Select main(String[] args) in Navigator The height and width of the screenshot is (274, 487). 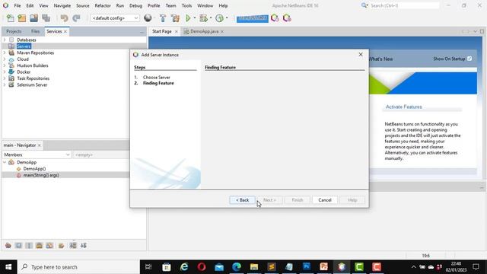pyautogui.click(x=41, y=175)
